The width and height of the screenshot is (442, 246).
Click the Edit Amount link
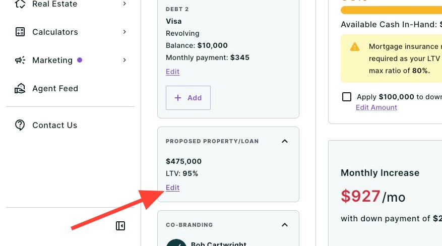tap(376, 107)
